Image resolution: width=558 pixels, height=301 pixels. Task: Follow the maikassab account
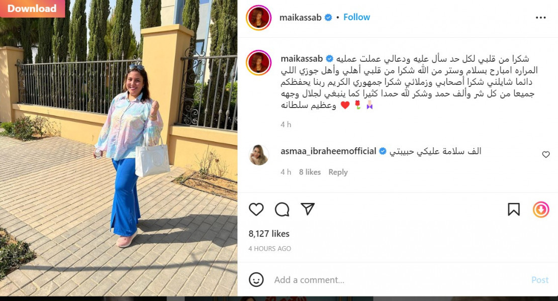point(356,17)
